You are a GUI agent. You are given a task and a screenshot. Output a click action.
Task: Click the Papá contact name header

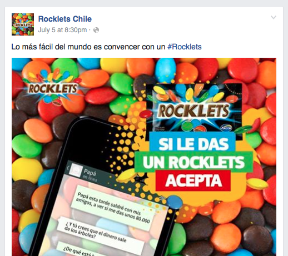[90, 174]
